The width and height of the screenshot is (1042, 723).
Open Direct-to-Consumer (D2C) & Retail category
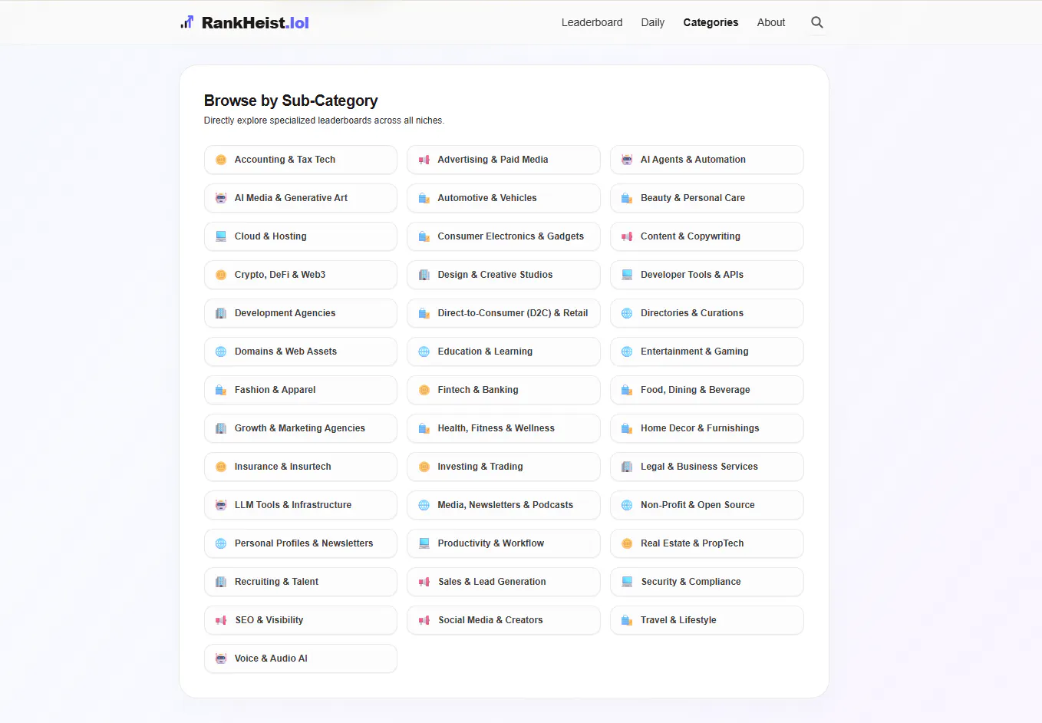coord(503,313)
